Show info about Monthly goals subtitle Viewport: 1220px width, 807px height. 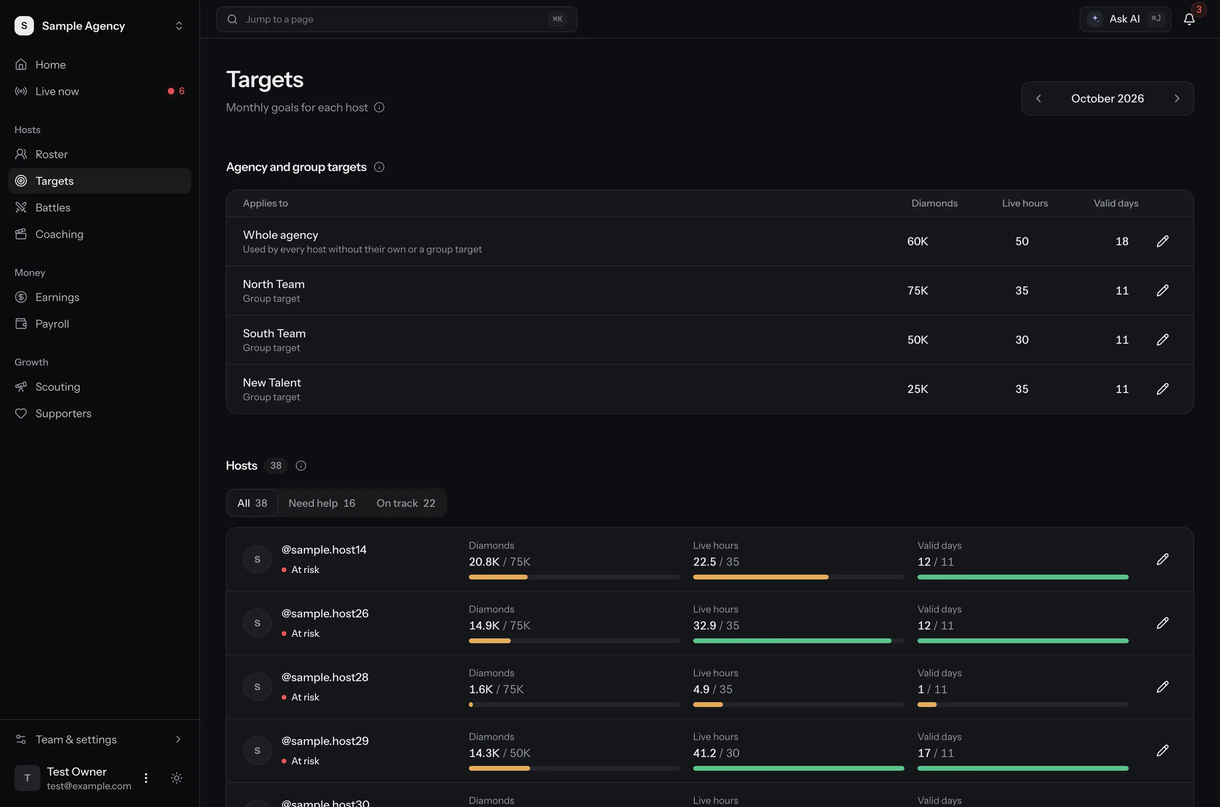379,107
